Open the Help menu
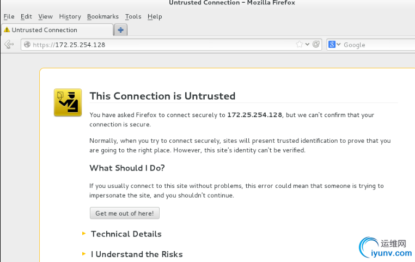 155,16
